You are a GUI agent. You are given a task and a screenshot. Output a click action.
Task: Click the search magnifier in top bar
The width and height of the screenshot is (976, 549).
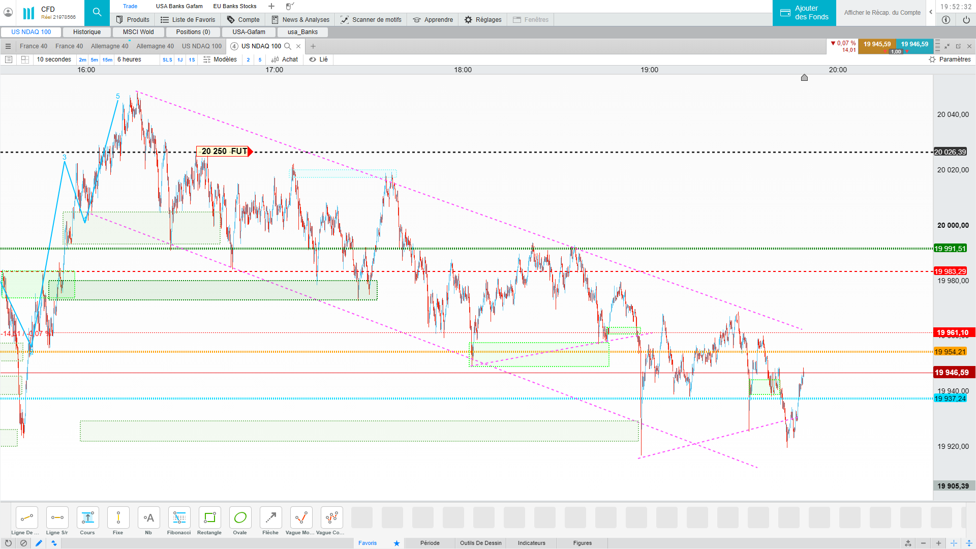[97, 13]
